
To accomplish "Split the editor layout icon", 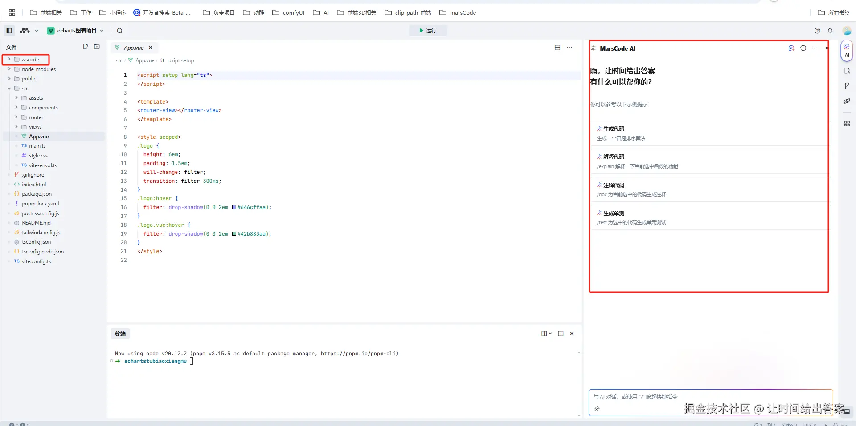I will (557, 48).
